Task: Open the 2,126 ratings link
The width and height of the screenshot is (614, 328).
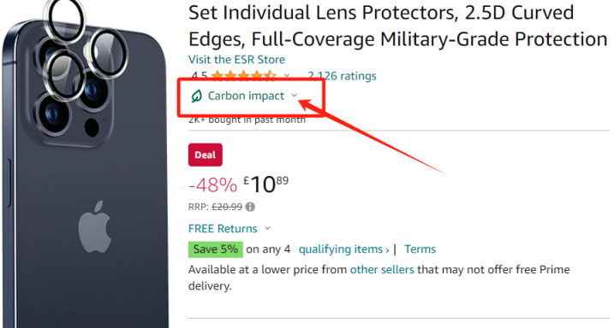Action: coord(342,76)
